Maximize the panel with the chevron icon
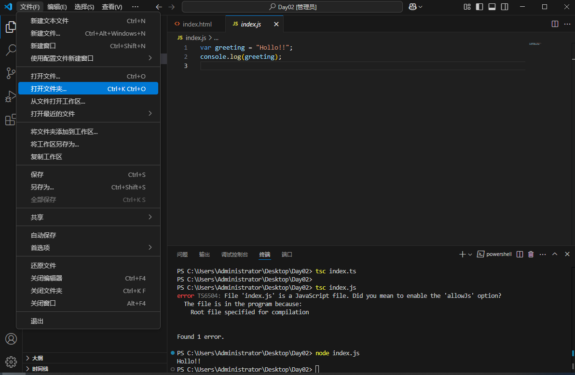 pyautogui.click(x=555, y=254)
